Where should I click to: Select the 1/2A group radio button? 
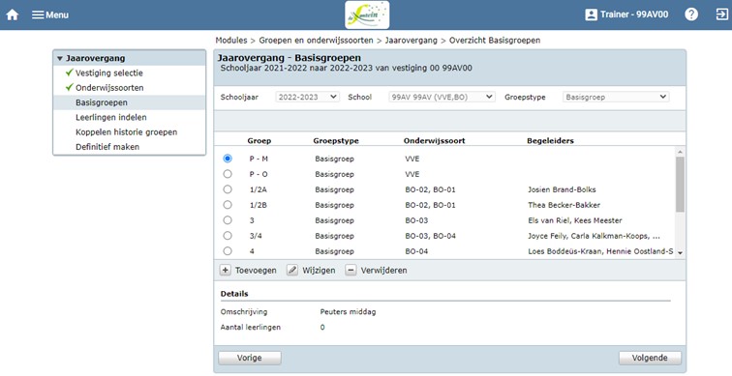coord(228,189)
